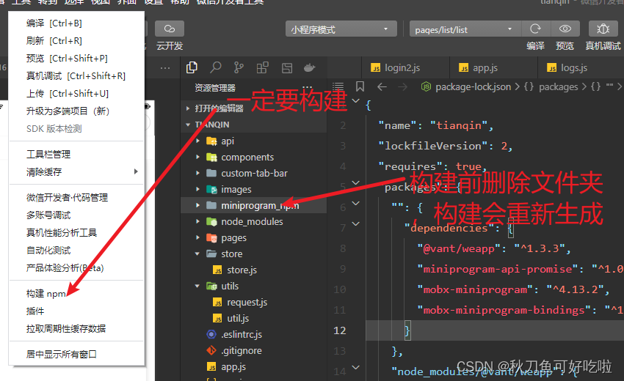Click the real device debug bug icon
624x381 pixels.
click(x=603, y=29)
